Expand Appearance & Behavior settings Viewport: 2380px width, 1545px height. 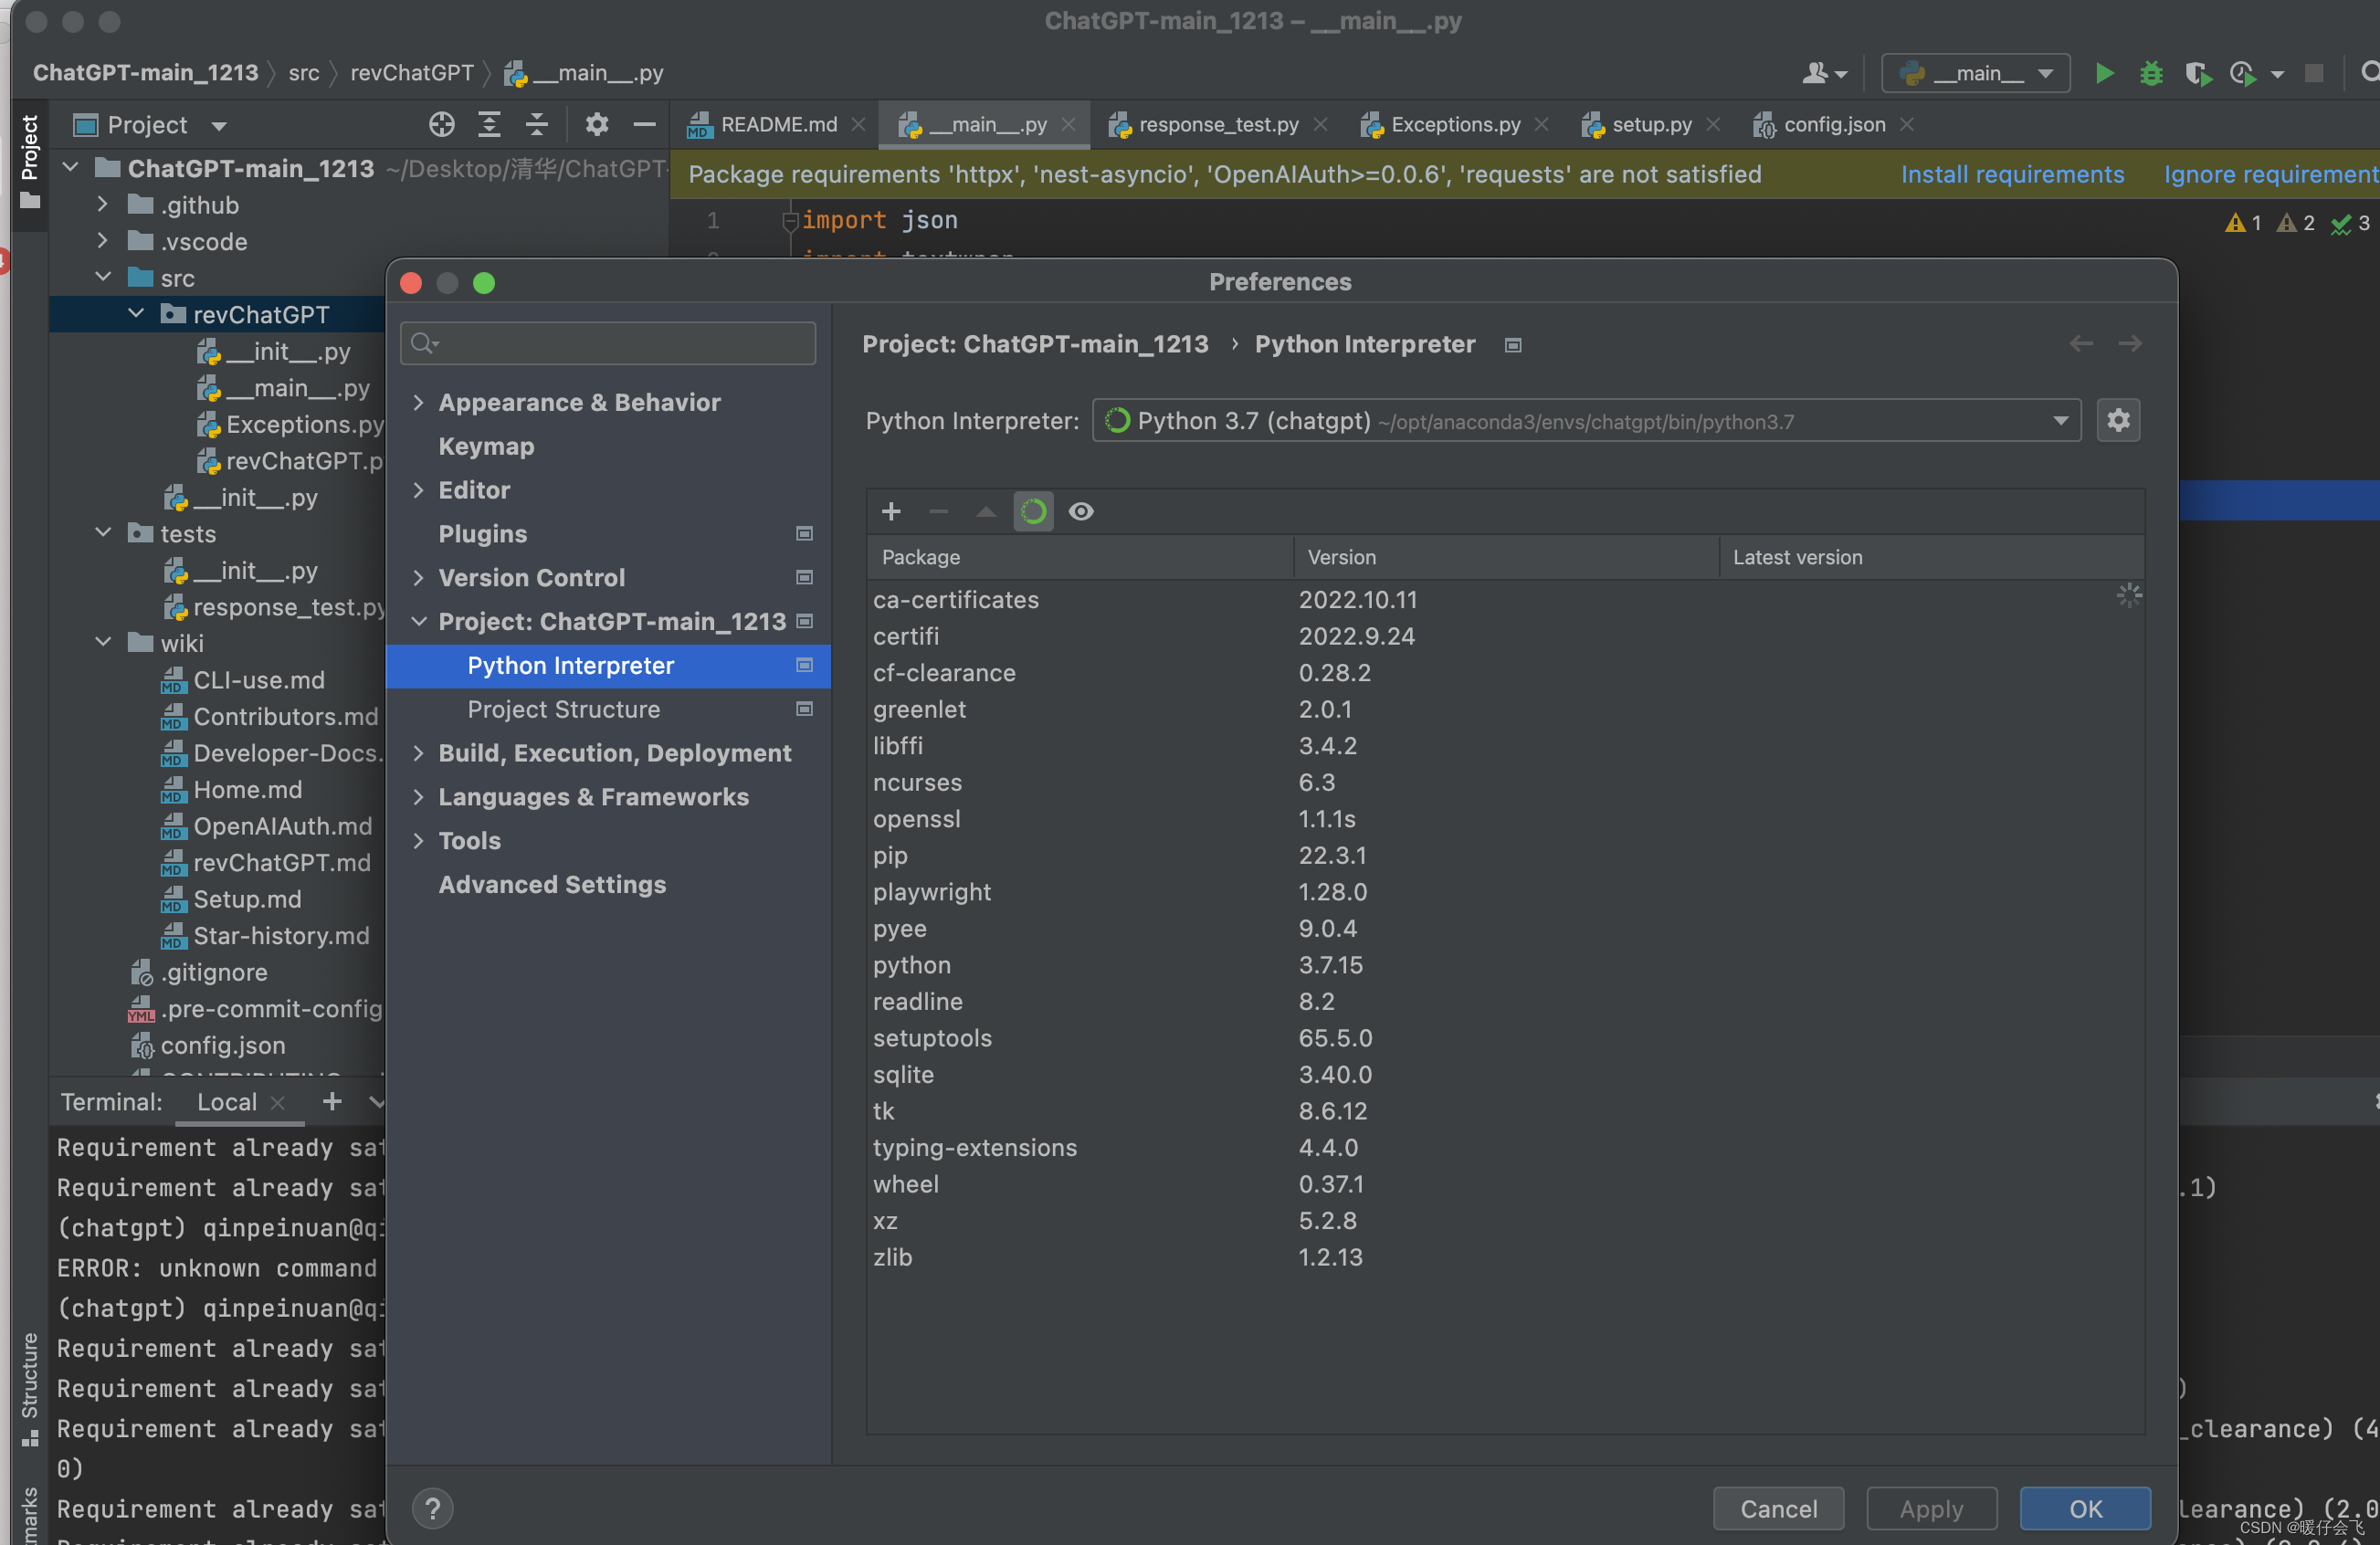click(418, 403)
